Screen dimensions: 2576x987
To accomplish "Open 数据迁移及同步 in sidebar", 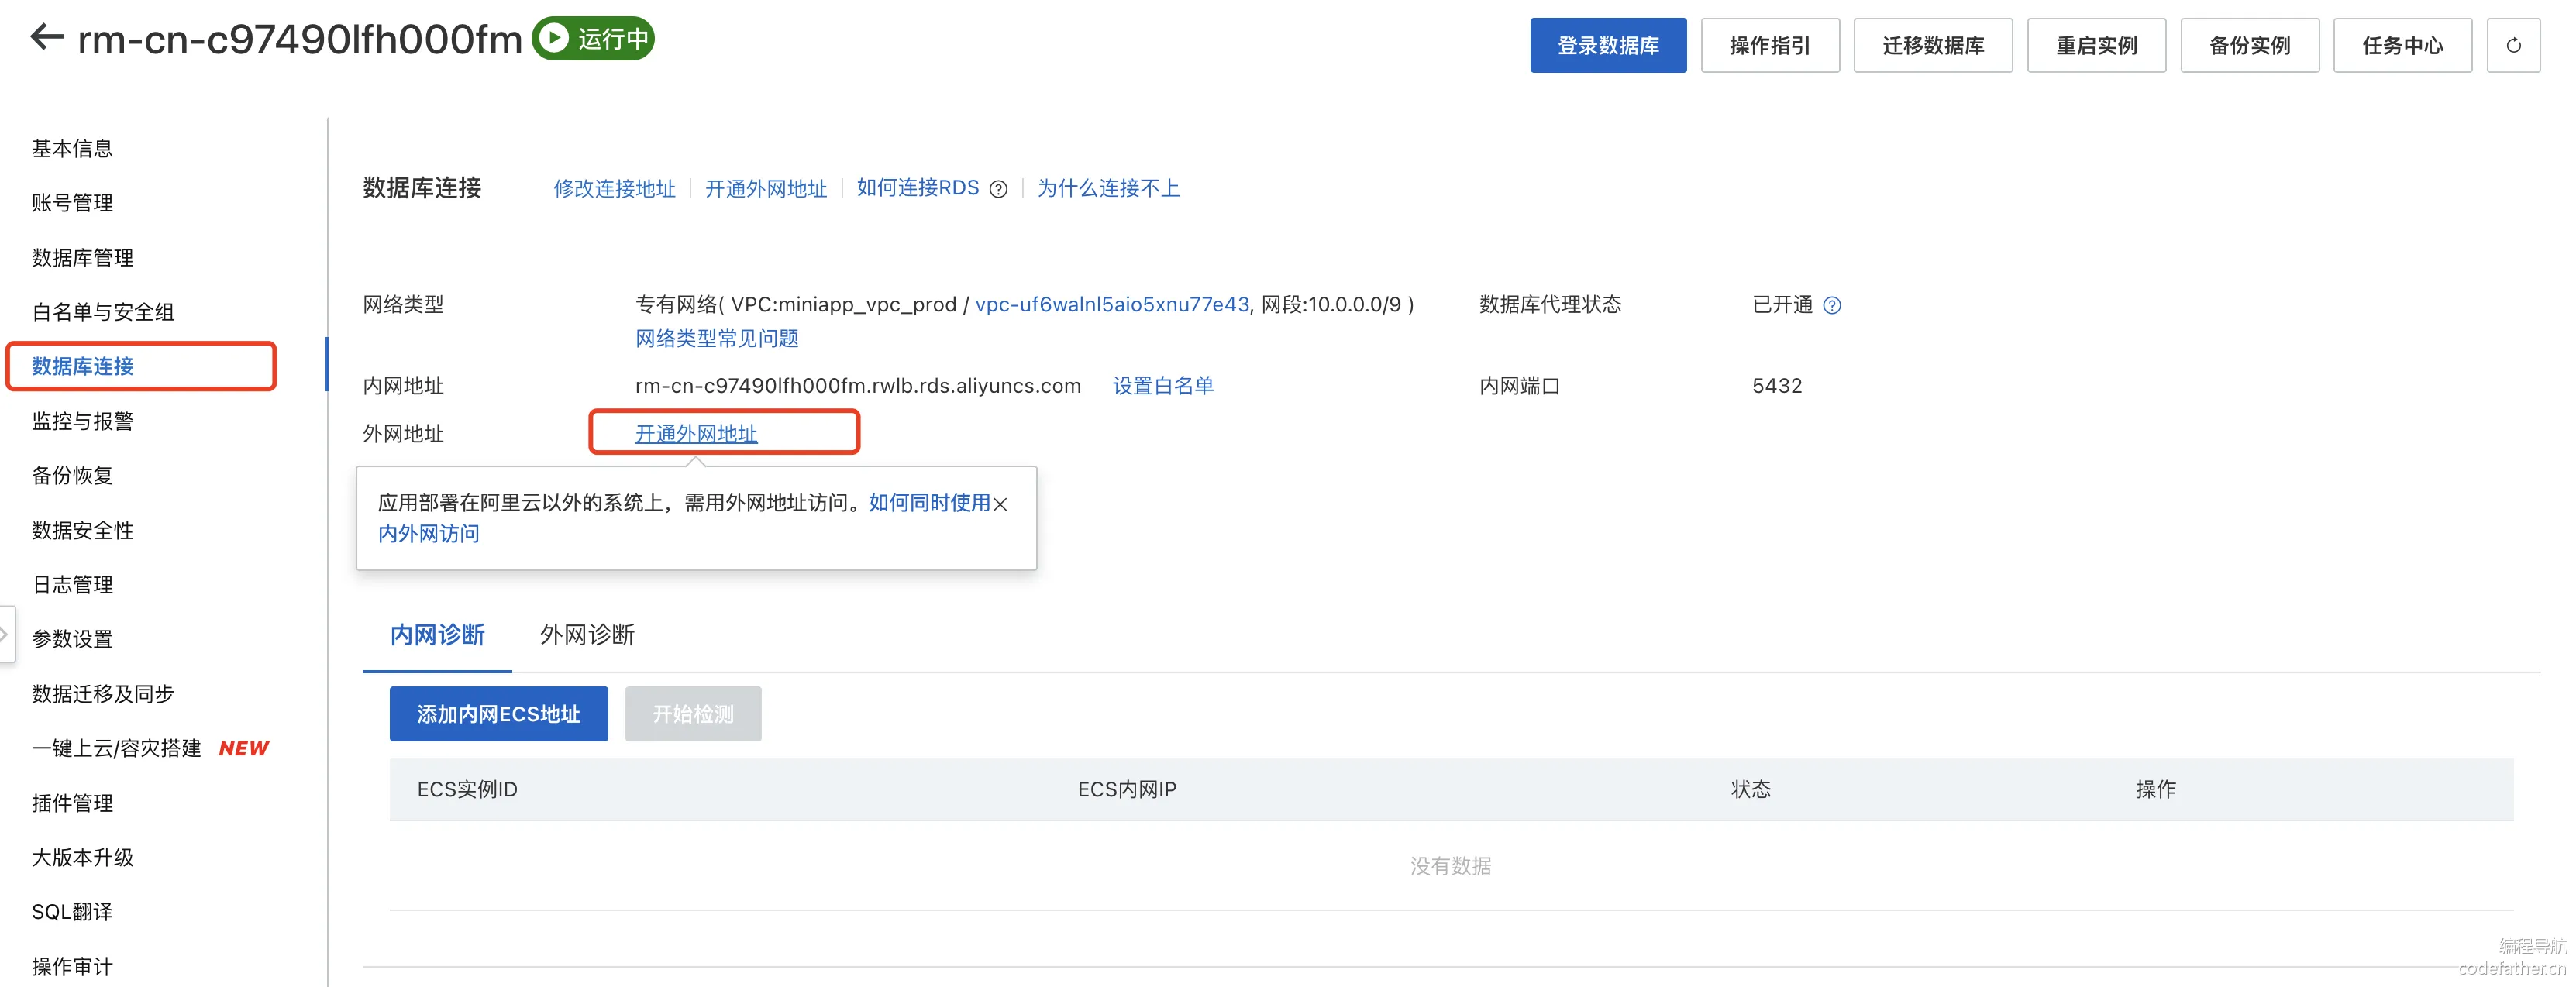I will [x=102, y=693].
